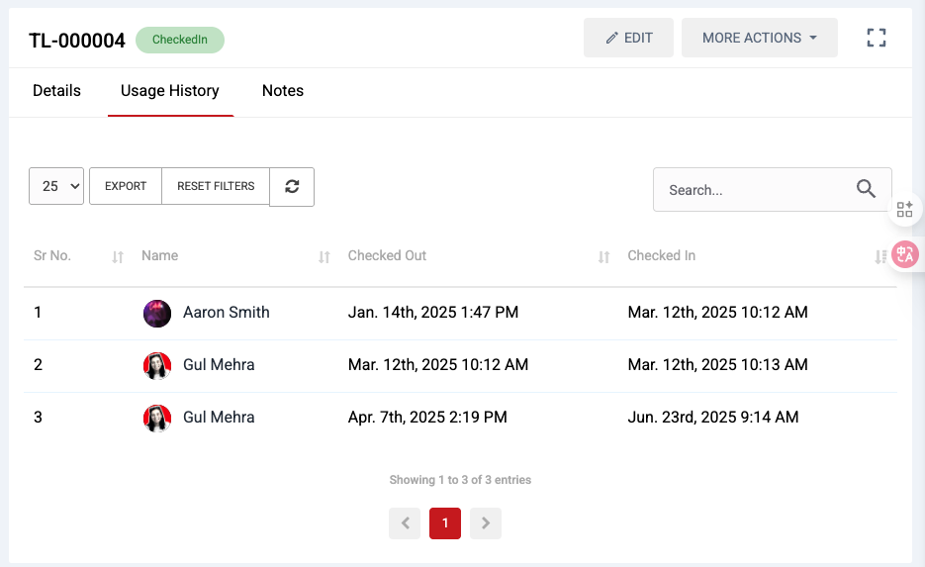Sort by the Checked Out column arrows

click(603, 257)
